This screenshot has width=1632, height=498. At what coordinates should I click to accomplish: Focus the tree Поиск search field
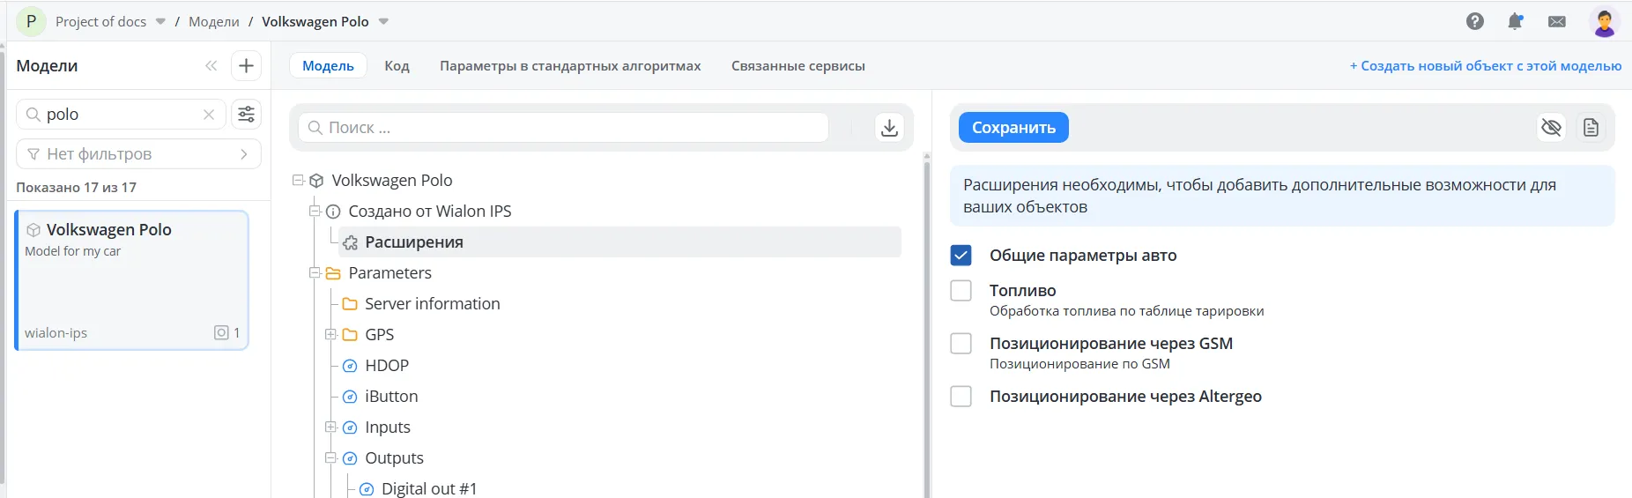(564, 128)
